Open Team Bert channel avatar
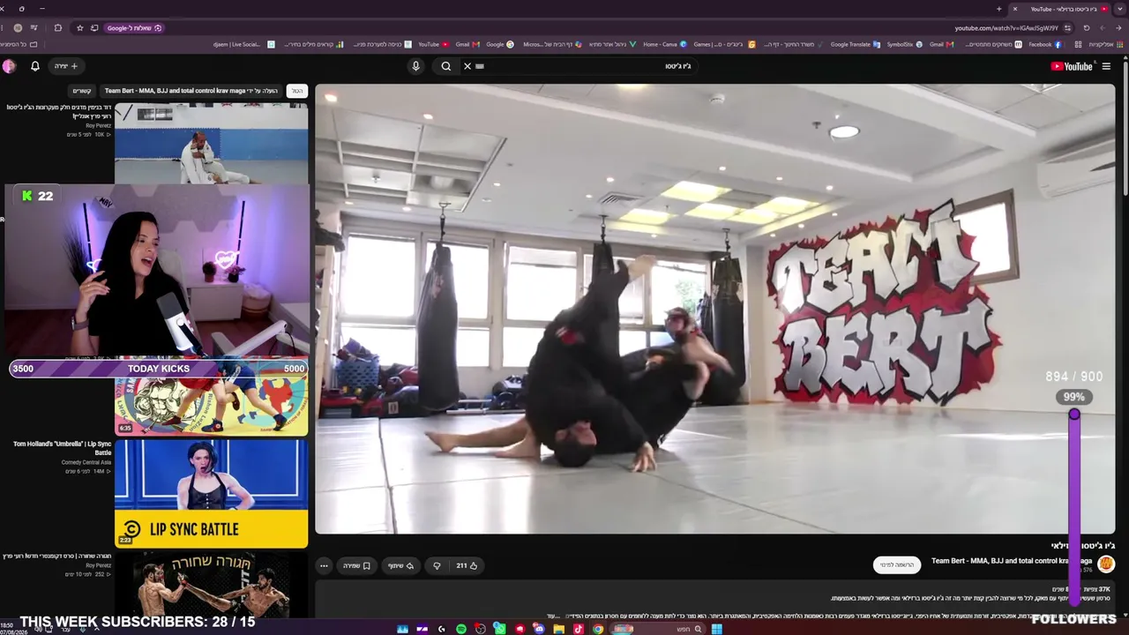The height and width of the screenshot is (635, 1129). 1106,564
